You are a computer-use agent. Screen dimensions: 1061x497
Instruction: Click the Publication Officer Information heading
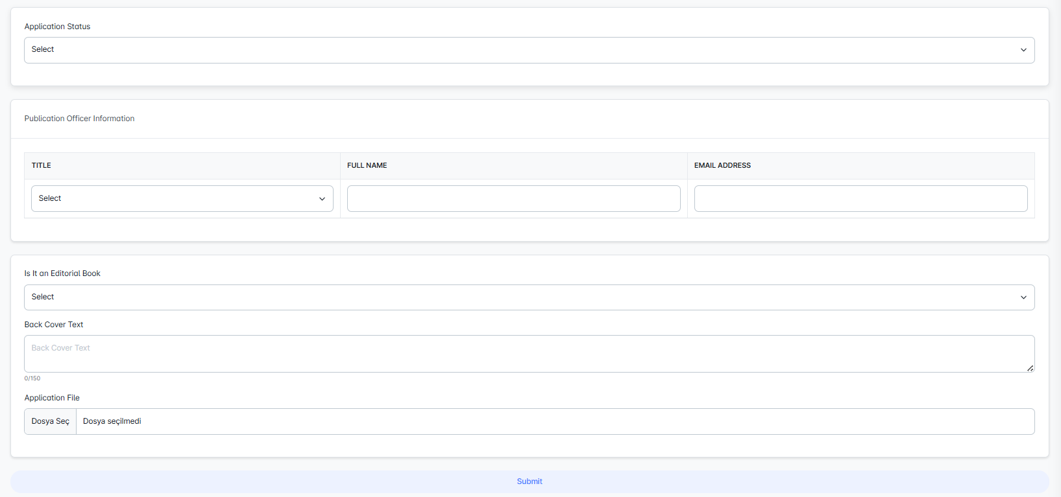(79, 119)
